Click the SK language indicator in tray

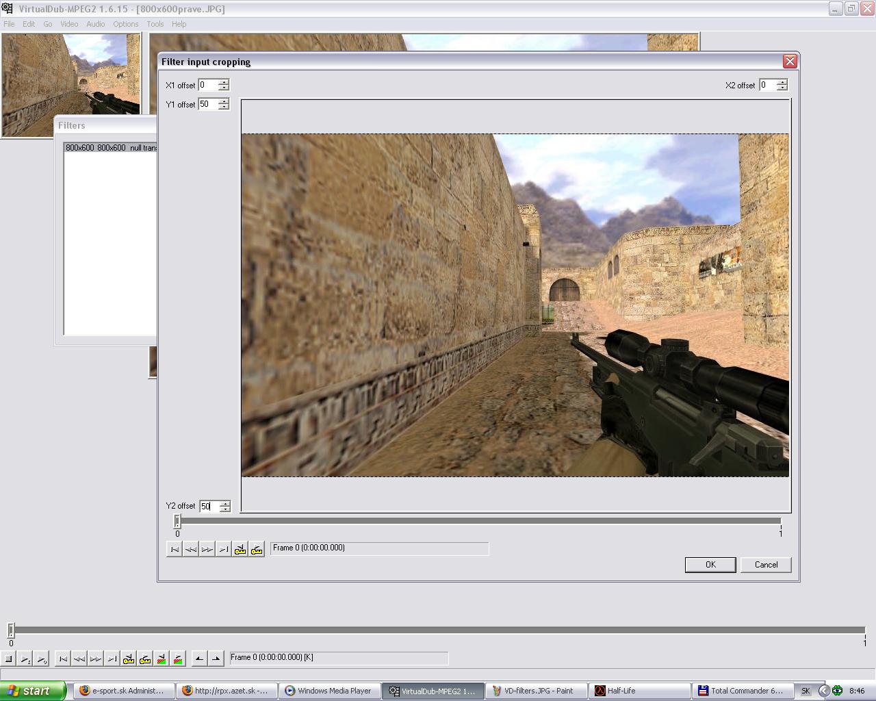806,691
